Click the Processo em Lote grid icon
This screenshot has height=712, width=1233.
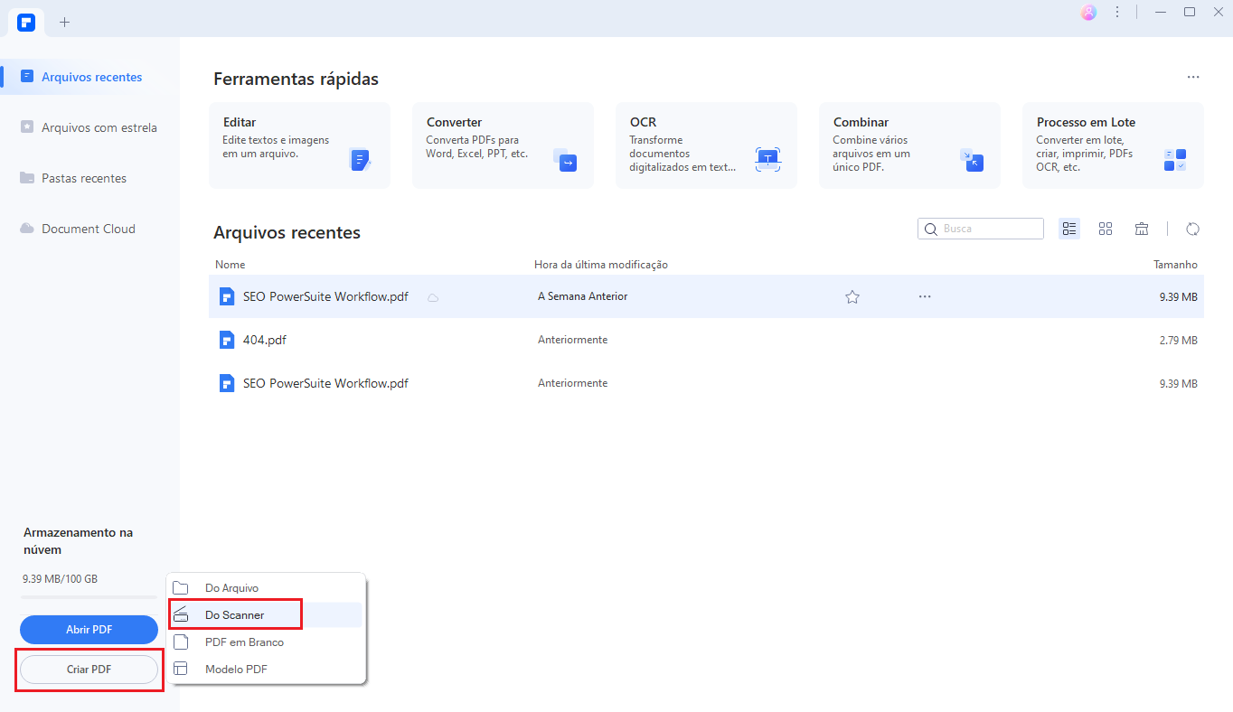[x=1175, y=161]
